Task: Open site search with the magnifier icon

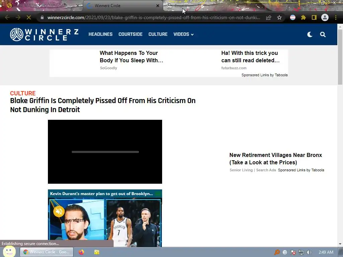Action: (323, 34)
